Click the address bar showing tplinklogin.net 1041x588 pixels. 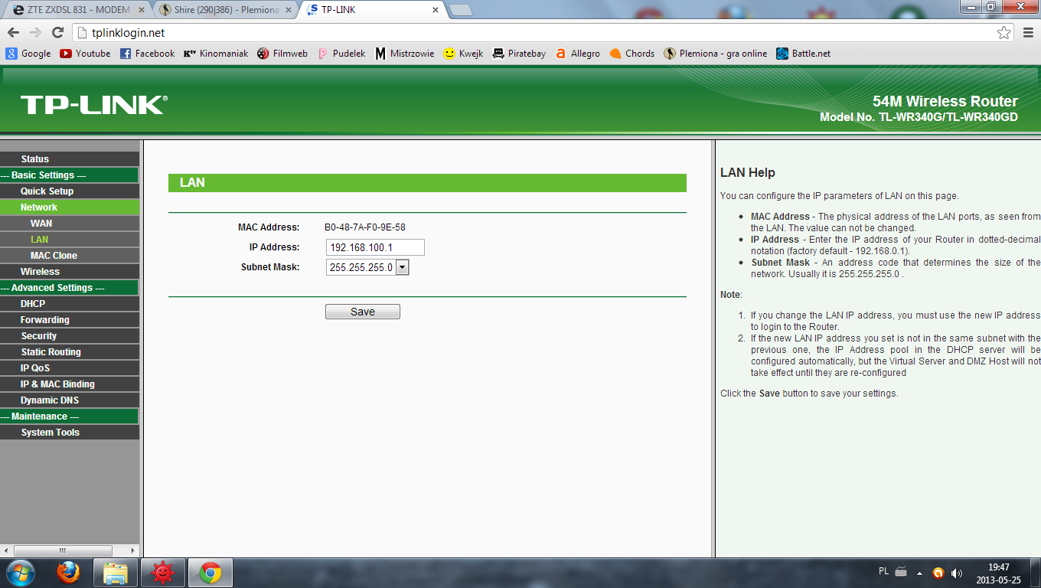pos(534,33)
